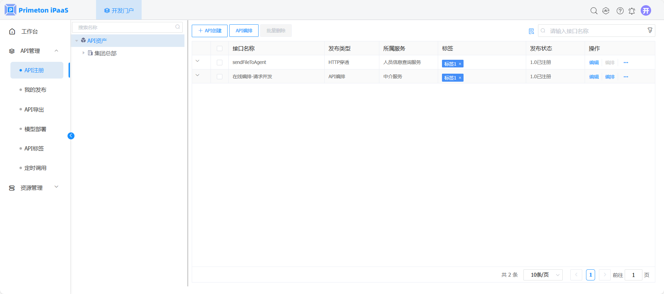Switch to the 开发门户 tab
This screenshot has height=294, width=664.
[x=119, y=10]
